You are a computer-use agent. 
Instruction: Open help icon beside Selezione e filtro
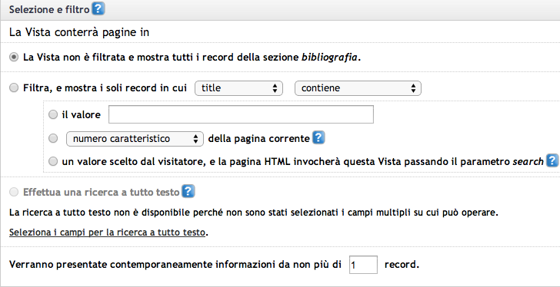tap(98, 9)
